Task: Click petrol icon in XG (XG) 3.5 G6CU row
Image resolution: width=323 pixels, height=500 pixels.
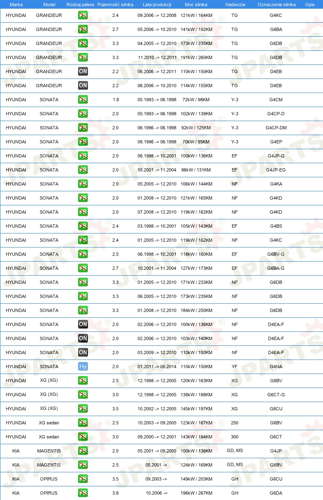Action: click(x=83, y=409)
